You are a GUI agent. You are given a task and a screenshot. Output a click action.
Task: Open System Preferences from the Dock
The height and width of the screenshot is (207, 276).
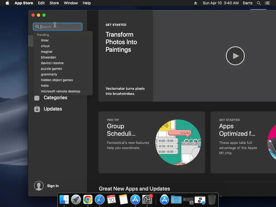[147, 199]
